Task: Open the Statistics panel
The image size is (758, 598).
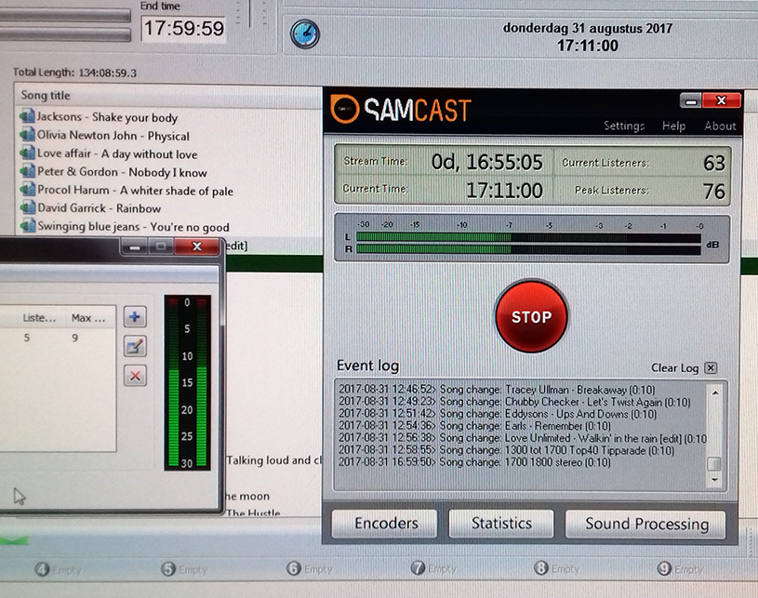Action: click(501, 524)
